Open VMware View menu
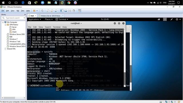 [x=13, y=11]
